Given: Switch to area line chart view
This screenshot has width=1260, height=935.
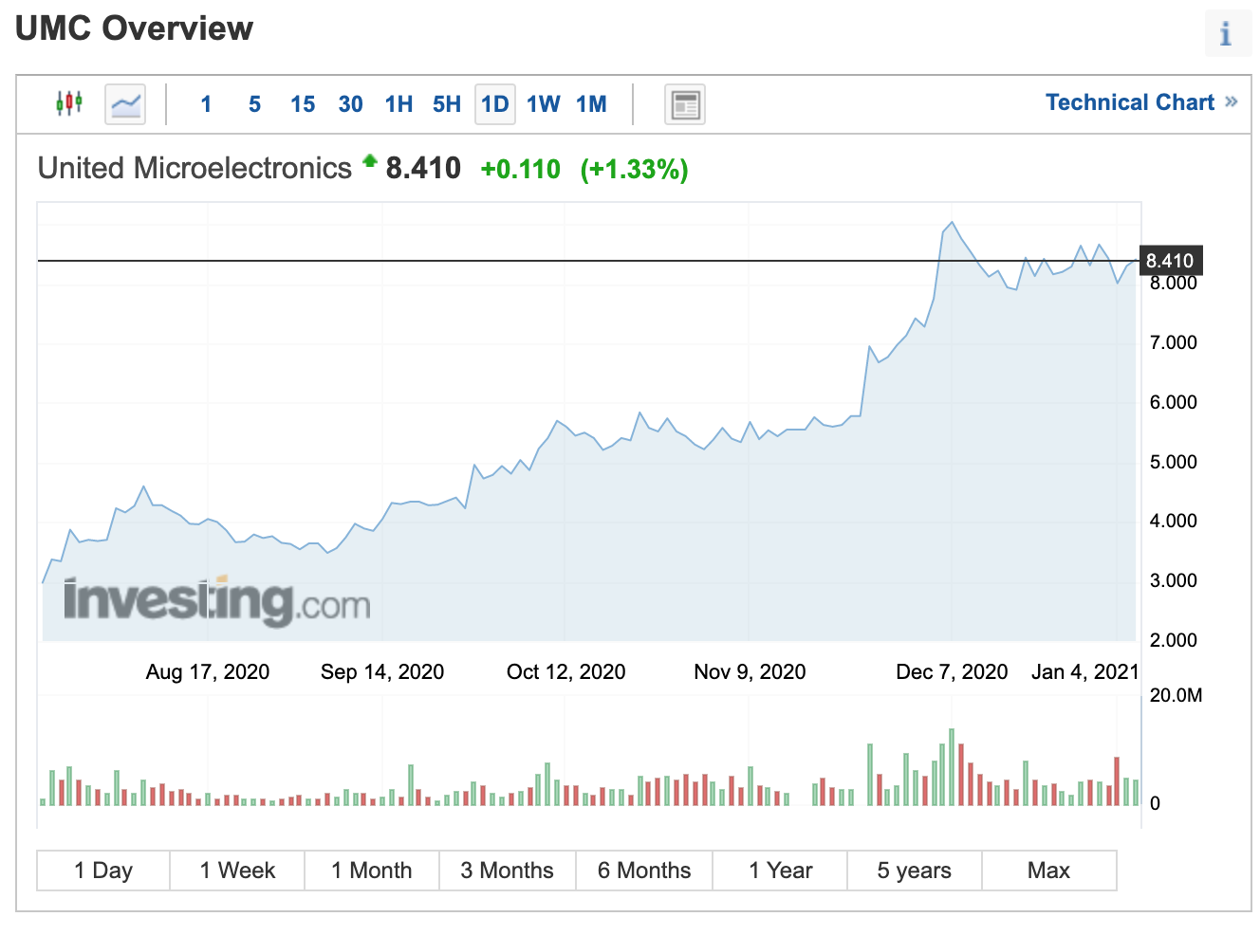Looking at the screenshot, I should (x=125, y=104).
